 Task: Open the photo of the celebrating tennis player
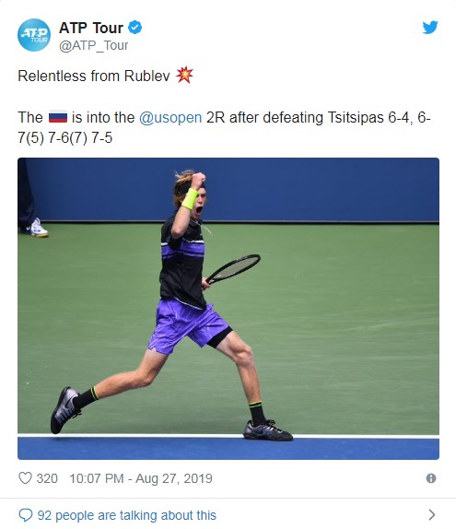(x=228, y=309)
